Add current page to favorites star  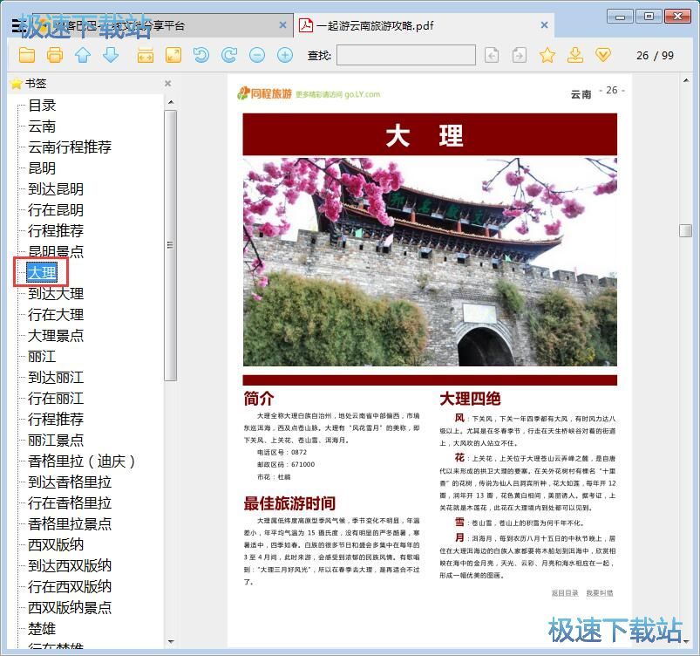[x=547, y=54]
